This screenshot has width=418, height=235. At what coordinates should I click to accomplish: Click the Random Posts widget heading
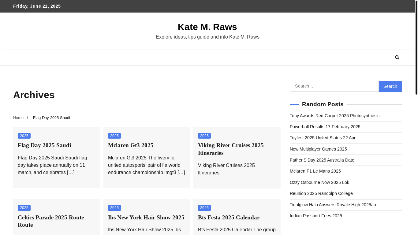(x=323, y=104)
